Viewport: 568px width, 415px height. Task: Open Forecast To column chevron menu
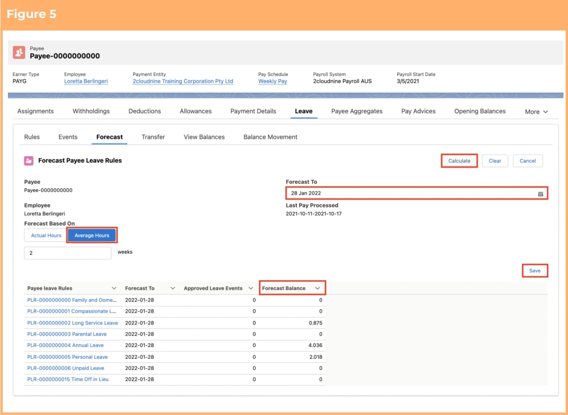(173, 288)
